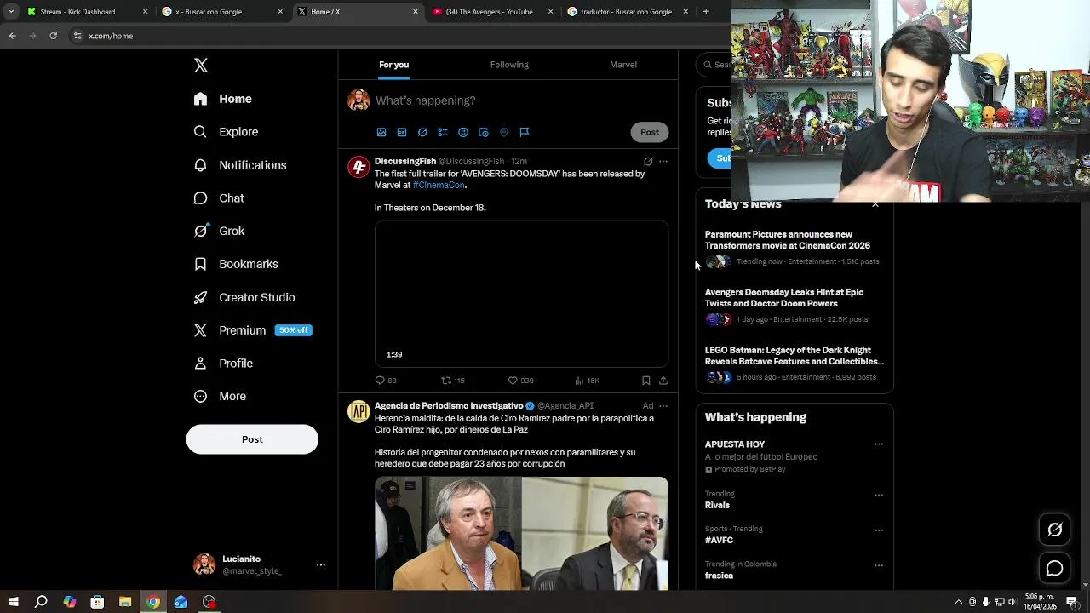Open Avengers Doomsday Leaks news story
1090x613 pixels.
[794, 306]
